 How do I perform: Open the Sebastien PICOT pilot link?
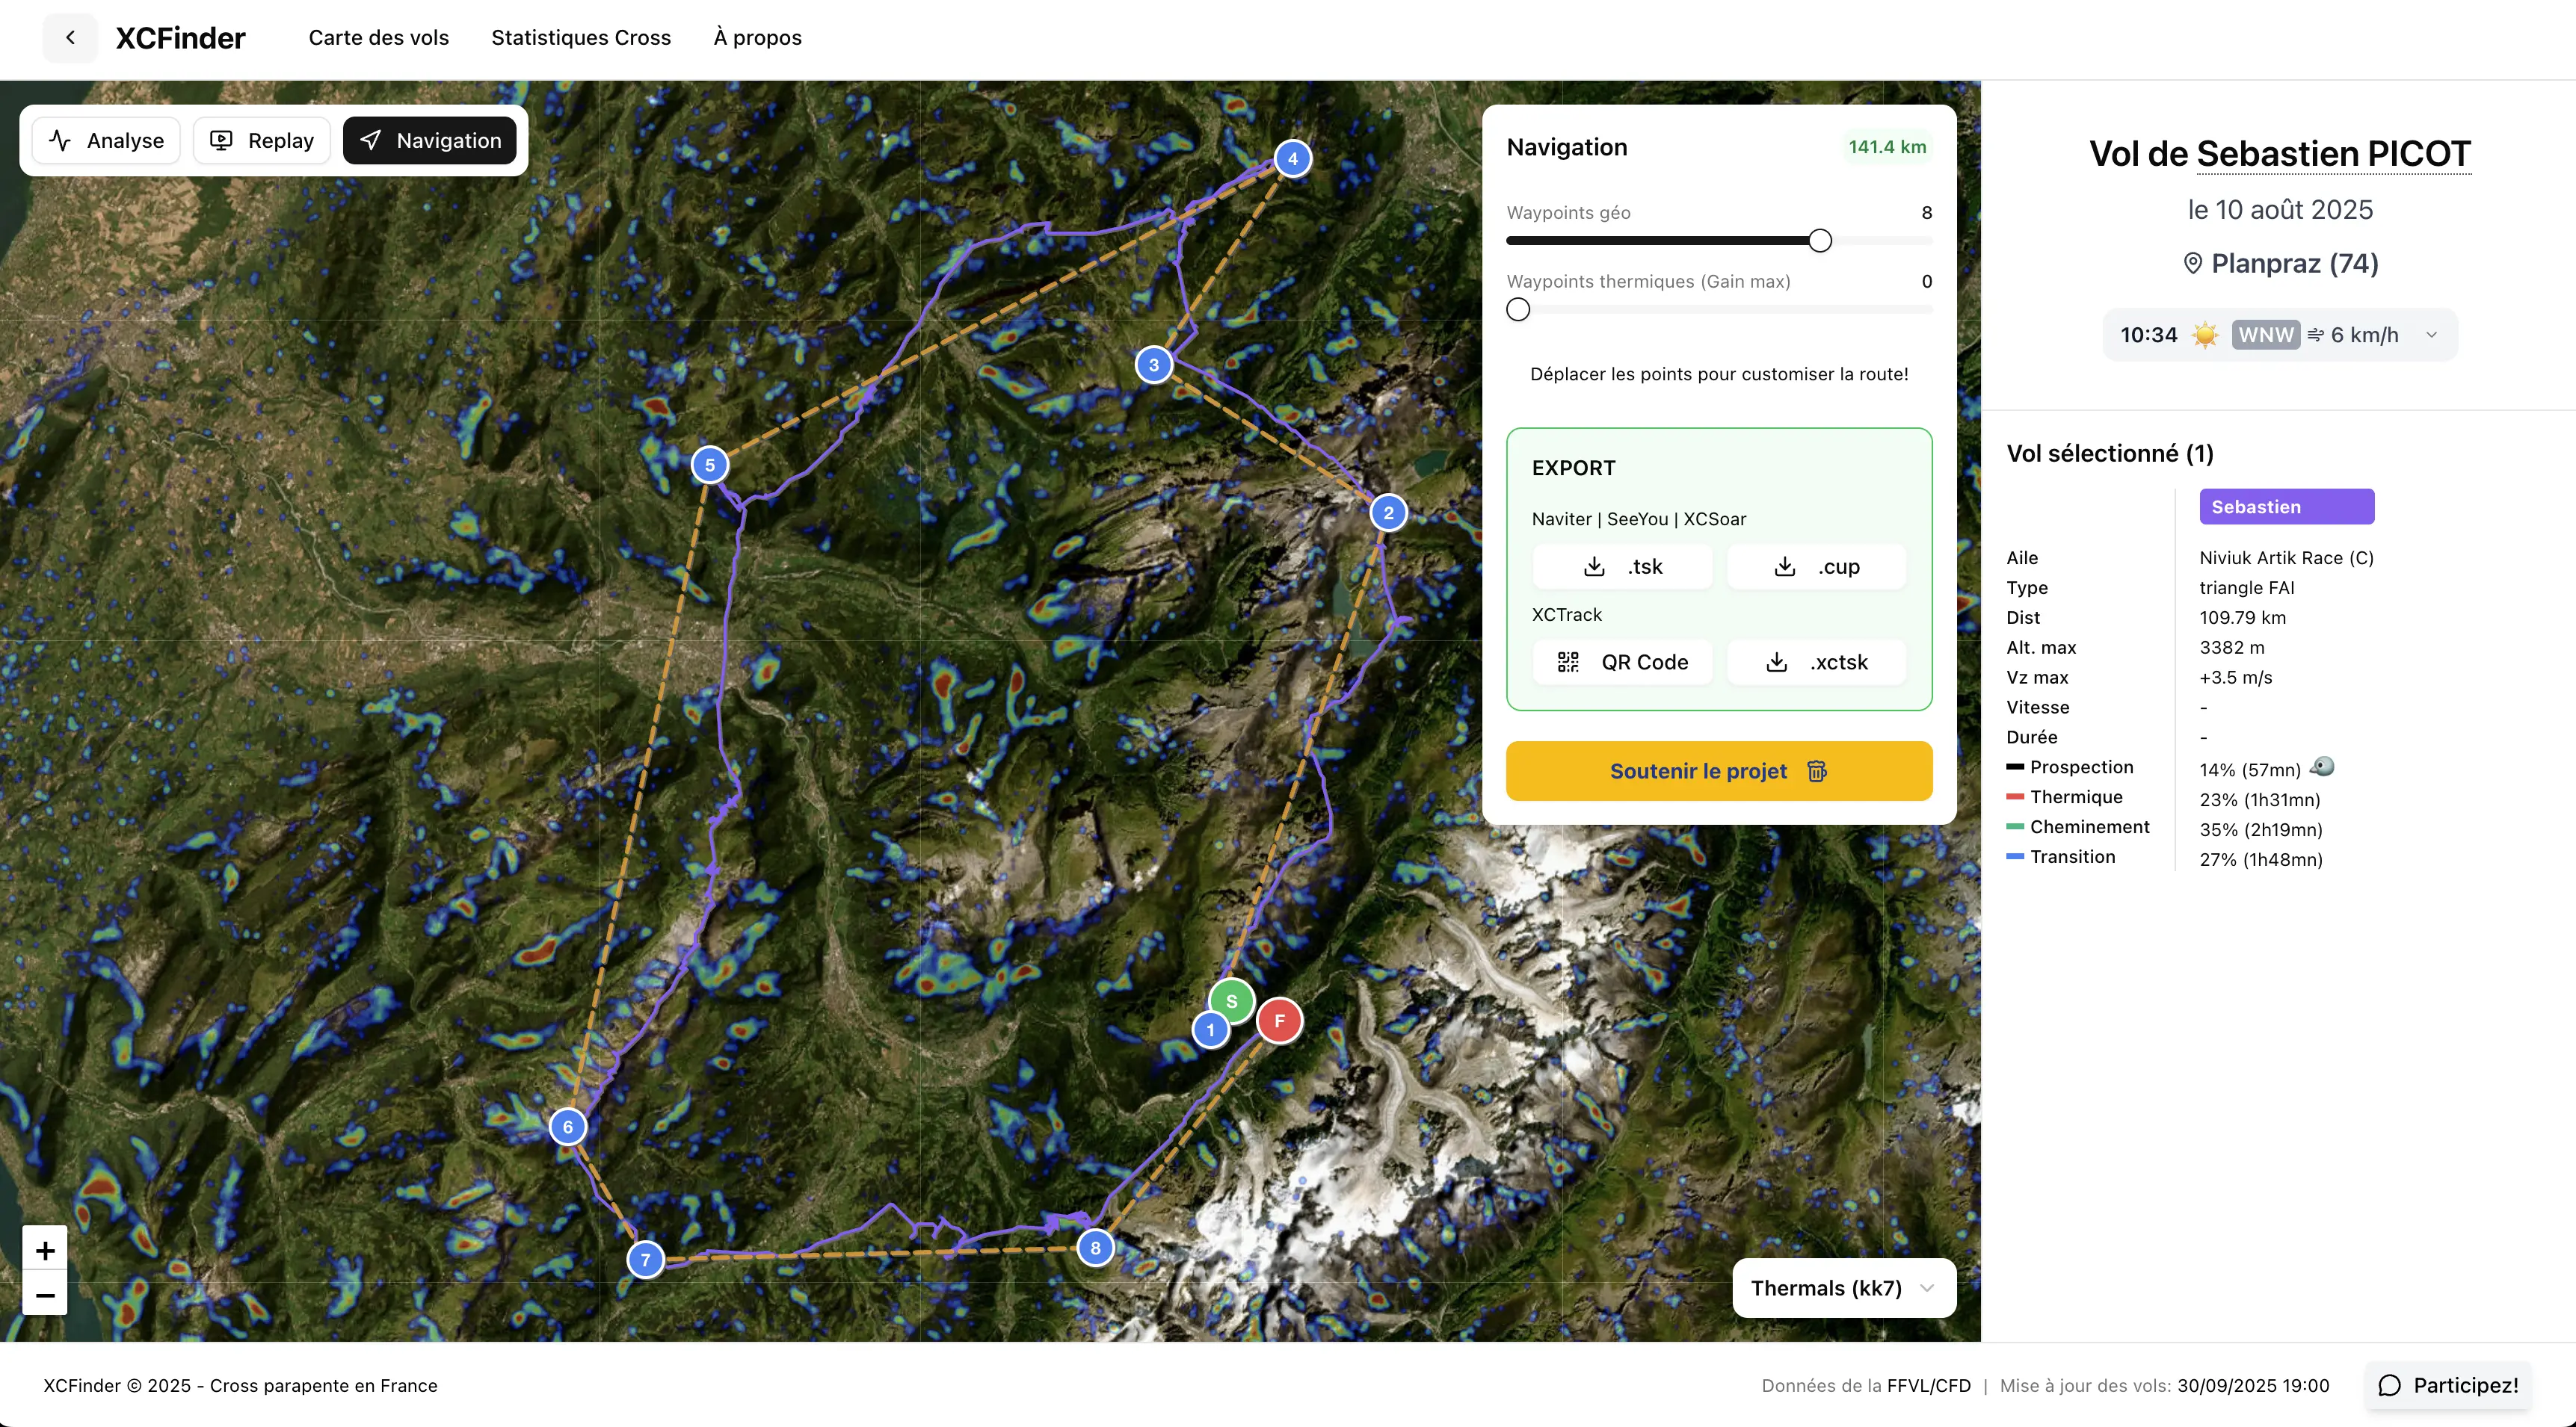pyautogui.click(x=2332, y=154)
